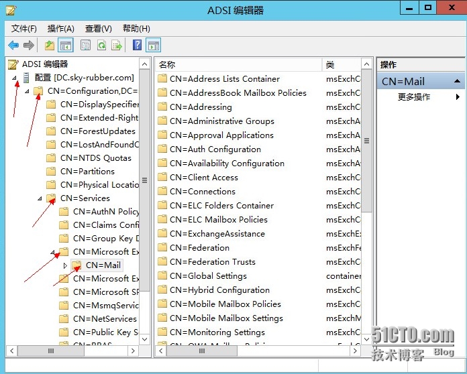Select CN=Public Key Services tree item
The height and width of the screenshot is (374, 467).
tap(106, 332)
